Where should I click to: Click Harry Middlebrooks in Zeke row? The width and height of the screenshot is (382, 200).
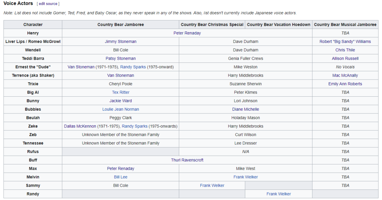point(245,126)
